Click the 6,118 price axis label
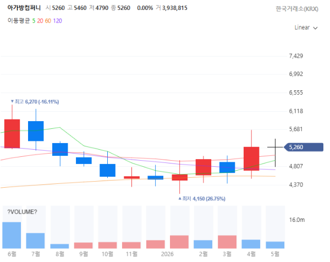 point(296,111)
